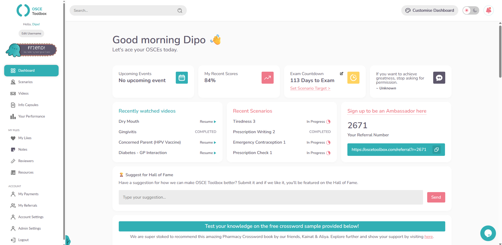Viewport: 502px width, 245px height.
Task: Click Sign up to be an Ambassador link
Action: click(387, 111)
